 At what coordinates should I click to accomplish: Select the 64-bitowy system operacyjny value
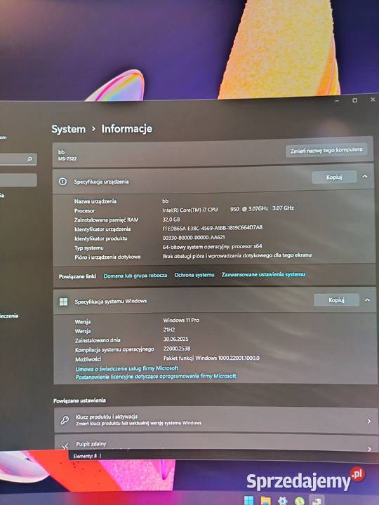point(212,247)
